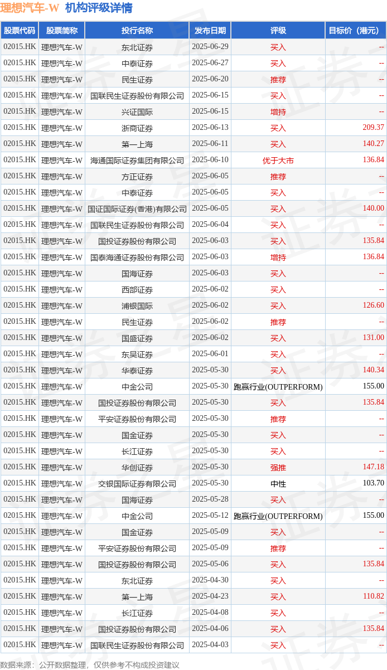Image resolution: width=387 pixels, height=670 pixels.
Task: Select the 评级 column header
Action: [x=278, y=31]
